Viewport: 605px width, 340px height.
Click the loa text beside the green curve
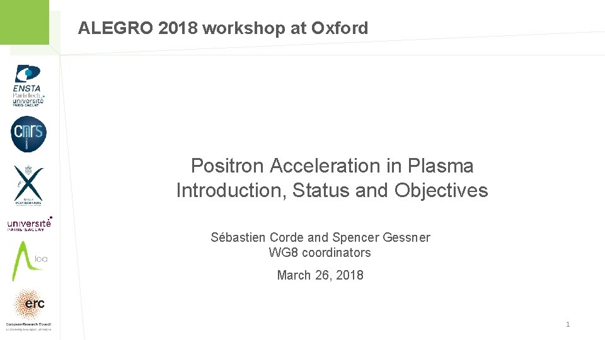(41, 259)
